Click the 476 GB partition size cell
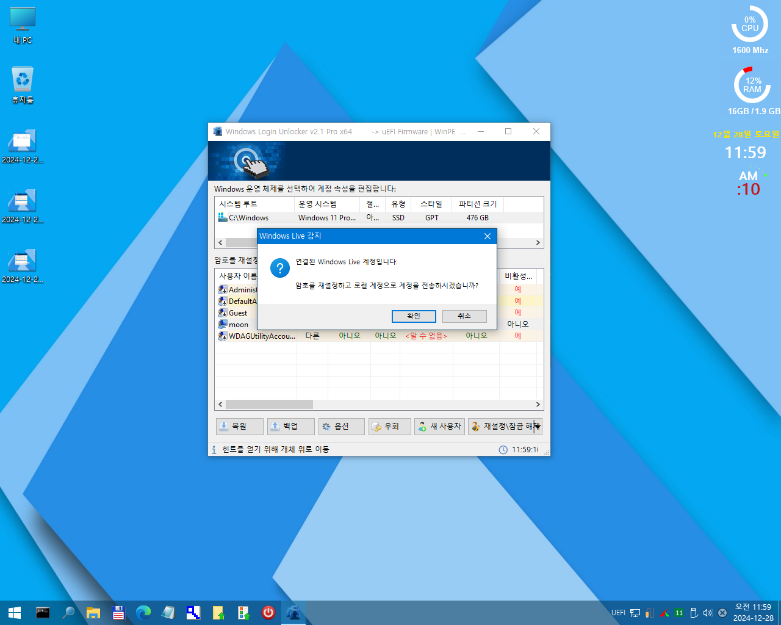The height and width of the screenshot is (625, 781). [x=478, y=218]
